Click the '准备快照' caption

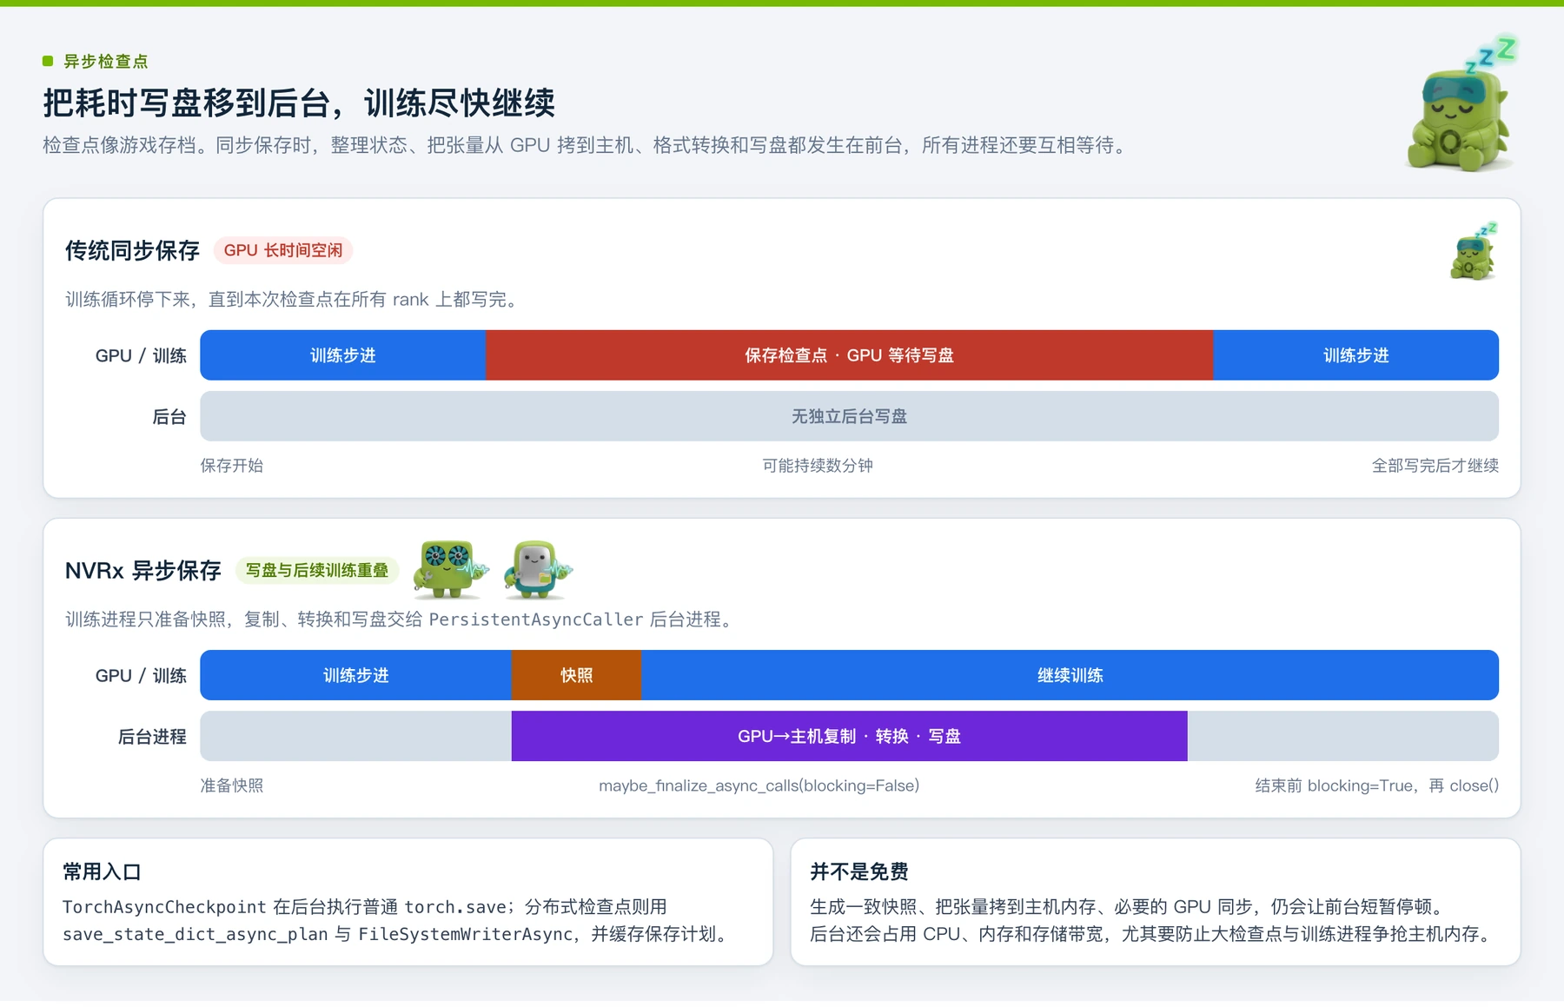tap(232, 785)
